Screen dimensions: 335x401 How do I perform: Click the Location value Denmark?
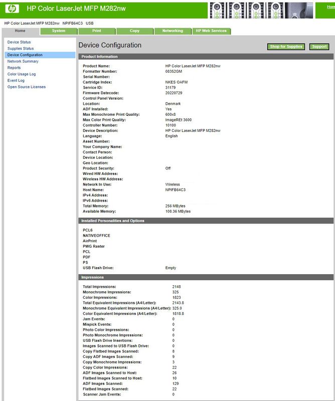pos(173,104)
